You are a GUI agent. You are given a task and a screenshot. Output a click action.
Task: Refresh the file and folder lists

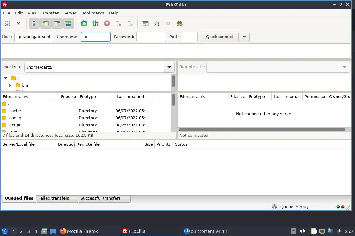tap(84, 23)
